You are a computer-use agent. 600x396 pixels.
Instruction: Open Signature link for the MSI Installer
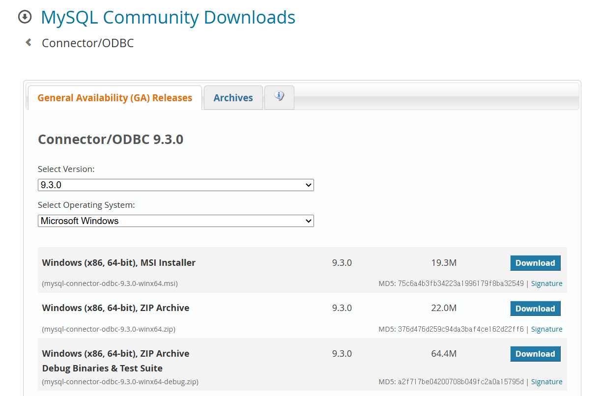(546, 283)
